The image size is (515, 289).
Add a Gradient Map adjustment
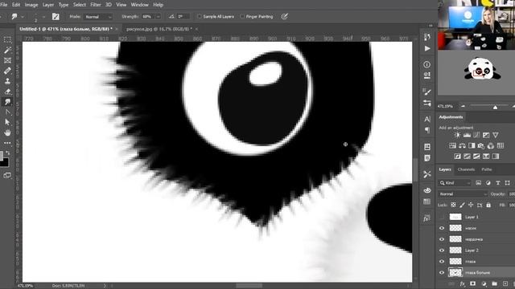pos(496,157)
